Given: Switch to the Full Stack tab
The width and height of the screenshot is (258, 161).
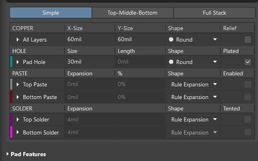Looking at the screenshot, I should (214, 13).
